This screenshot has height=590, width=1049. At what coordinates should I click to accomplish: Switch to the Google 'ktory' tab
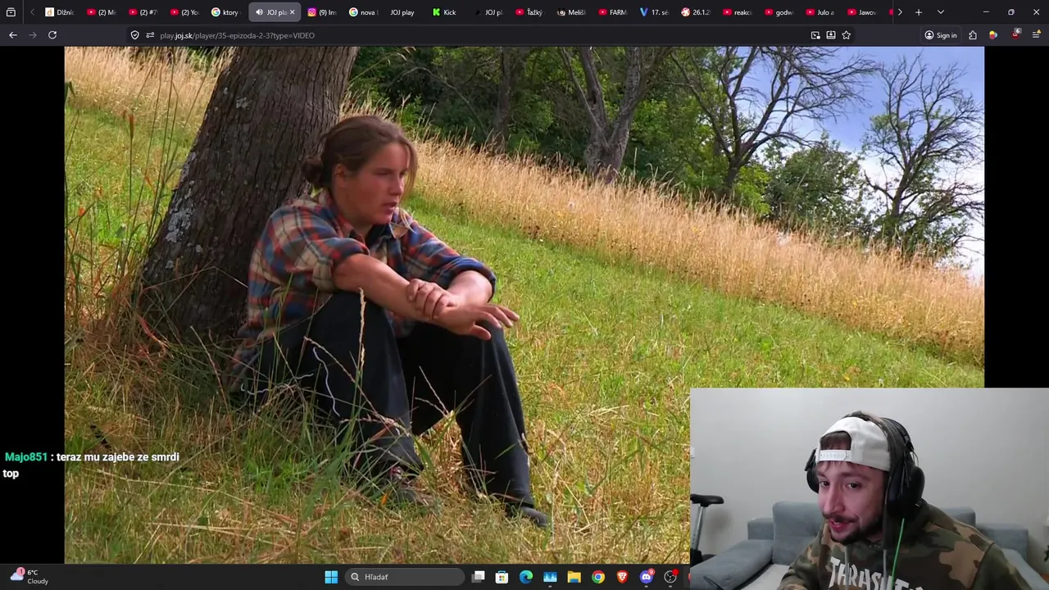pos(225,12)
